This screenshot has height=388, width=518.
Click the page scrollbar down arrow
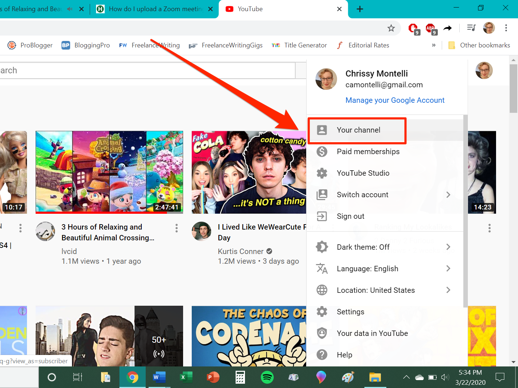pos(514,362)
